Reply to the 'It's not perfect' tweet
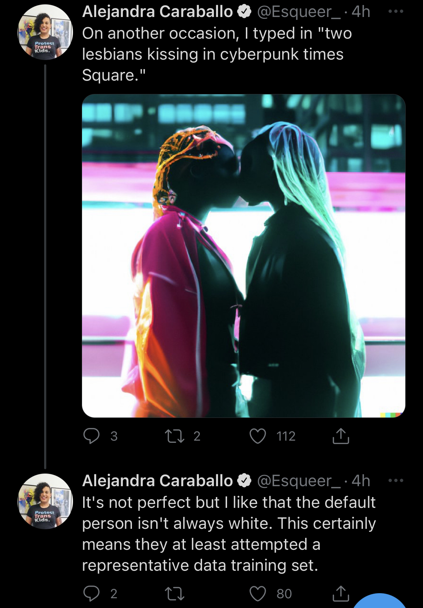This screenshot has width=423, height=608. point(91,594)
